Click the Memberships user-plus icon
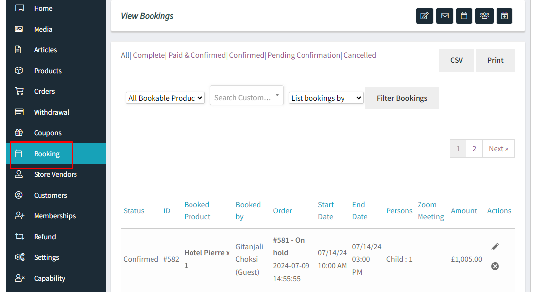This screenshot has height=292, width=535. coord(20,216)
